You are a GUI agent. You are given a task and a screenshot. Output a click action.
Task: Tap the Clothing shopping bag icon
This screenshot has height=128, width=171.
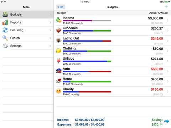click(59, 50)
